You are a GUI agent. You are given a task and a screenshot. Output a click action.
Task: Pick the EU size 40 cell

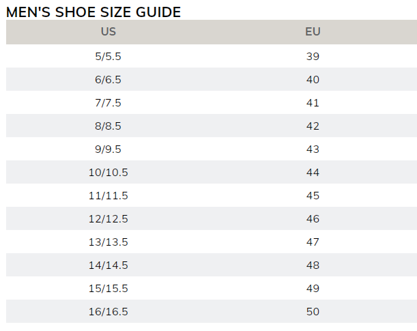pos(313,80)
